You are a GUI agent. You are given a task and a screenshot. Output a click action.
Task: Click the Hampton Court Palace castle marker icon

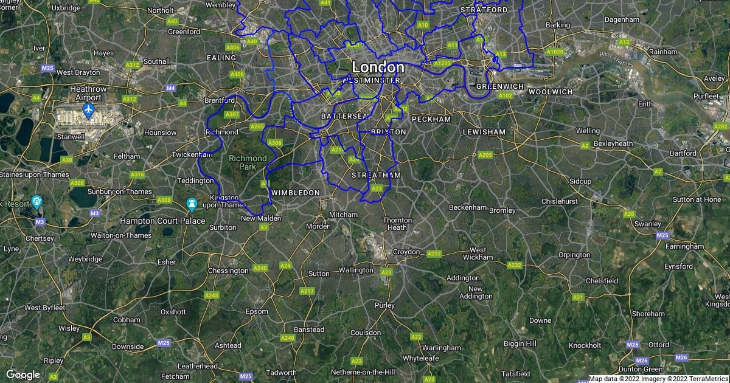click(x=192, y=202)
